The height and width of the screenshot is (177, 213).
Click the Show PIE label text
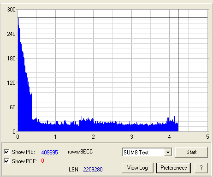[24, 152]
